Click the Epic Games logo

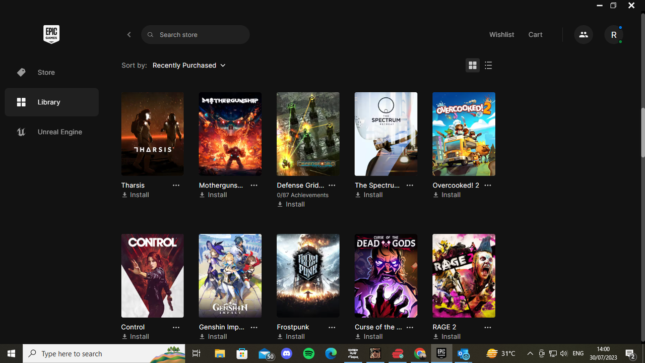click(x=51, y=34)
